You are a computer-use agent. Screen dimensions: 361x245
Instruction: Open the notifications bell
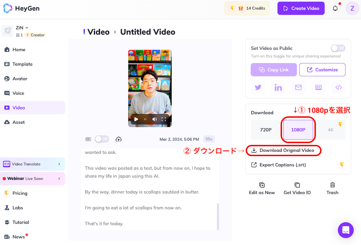click(335, 8)
